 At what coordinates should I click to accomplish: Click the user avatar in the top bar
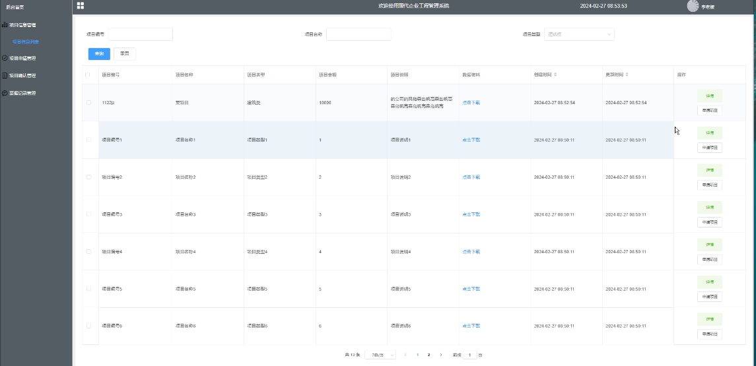pyautogui.click(x=693, y=6)
